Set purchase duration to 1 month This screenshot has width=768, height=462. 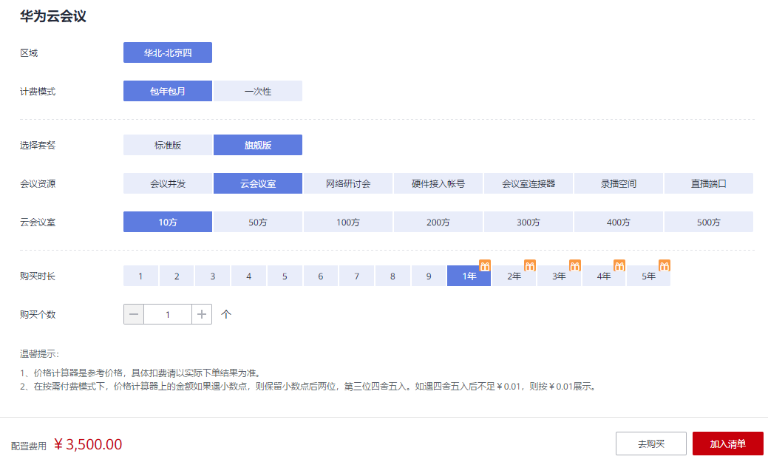pos(140,276)
